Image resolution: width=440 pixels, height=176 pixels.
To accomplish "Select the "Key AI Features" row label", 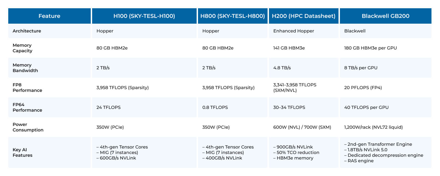I will 23,152.
